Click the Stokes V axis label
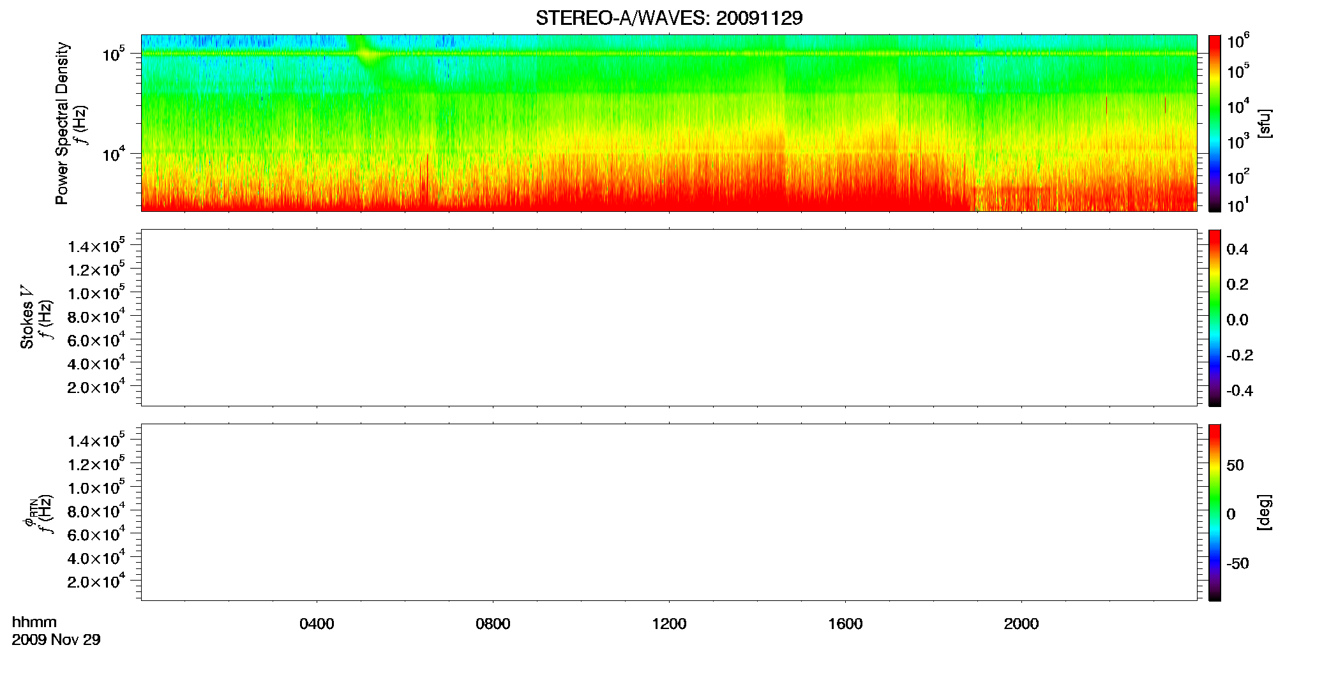Viewport: 1338px width, 689px height. 27,317
